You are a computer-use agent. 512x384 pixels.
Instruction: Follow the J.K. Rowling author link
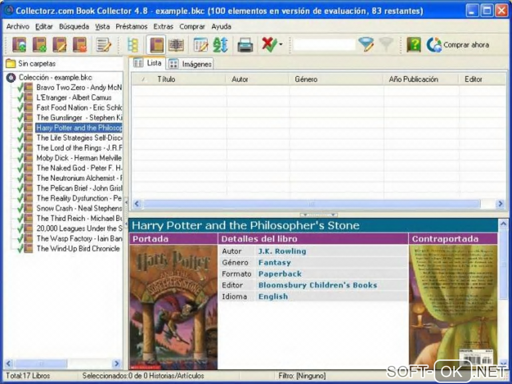tap(282, 251)
